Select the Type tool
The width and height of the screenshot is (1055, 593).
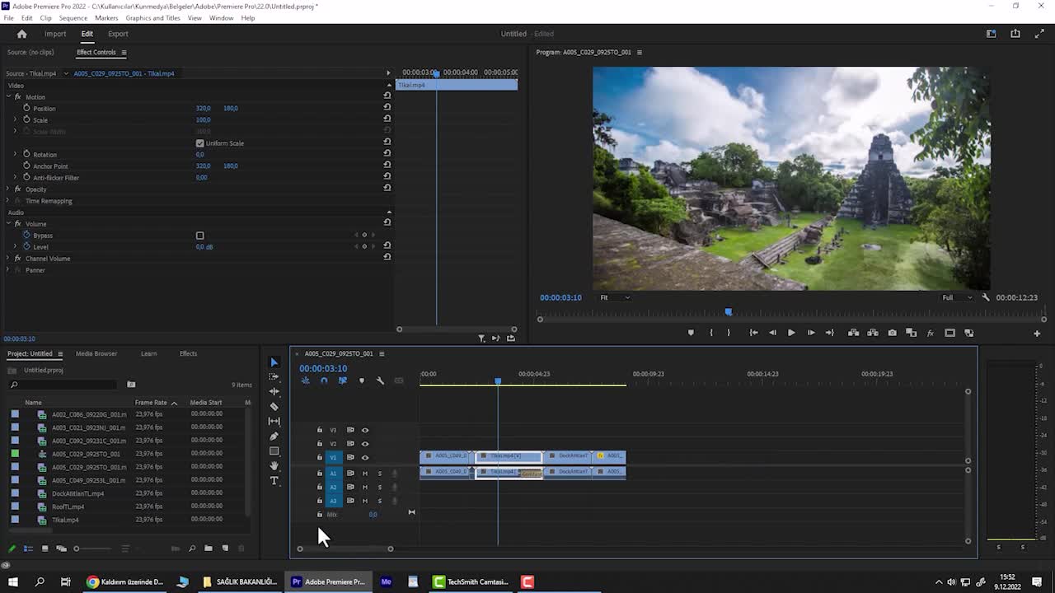274,480
